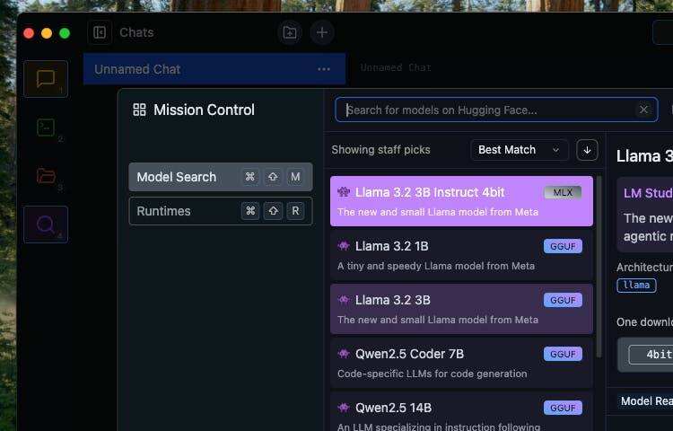Click the macOS green fullscreen button

(65, 33)
